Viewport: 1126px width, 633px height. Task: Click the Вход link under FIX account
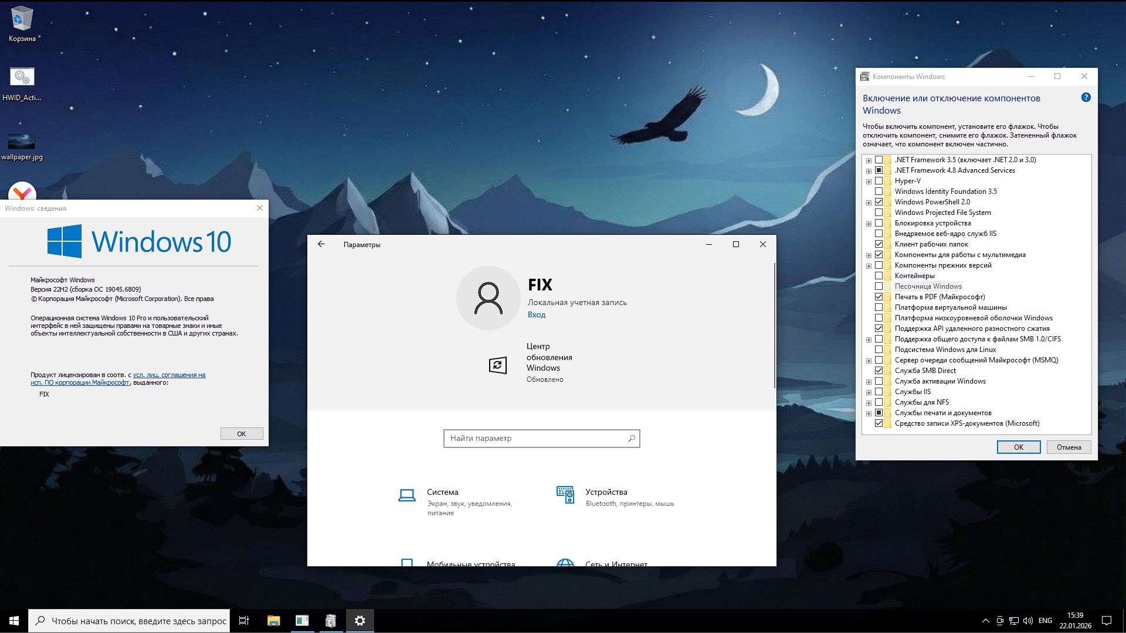coord(537,314)
